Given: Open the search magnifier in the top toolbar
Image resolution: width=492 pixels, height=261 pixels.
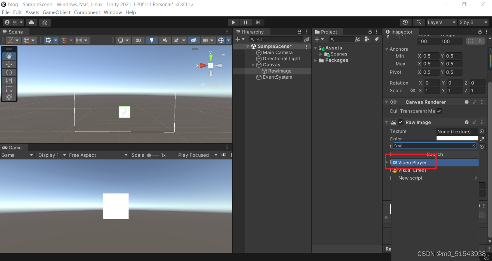Looking at the screenshot, I should pyautogui.click(x=419, y=22).
